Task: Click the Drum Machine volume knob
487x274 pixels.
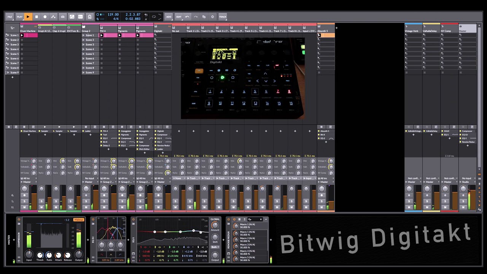Action: [x=25, y=189]
